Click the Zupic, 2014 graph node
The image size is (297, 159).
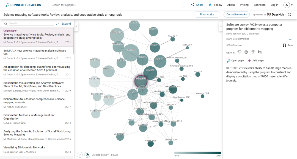tap(160, 61)
